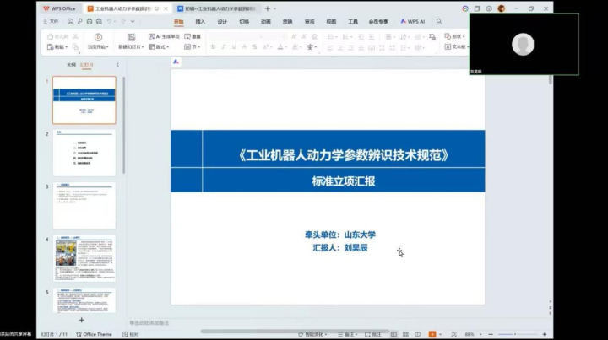Center align text

pos(340,47)
